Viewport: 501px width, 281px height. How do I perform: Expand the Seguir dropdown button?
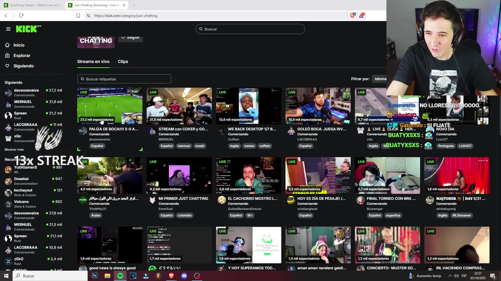(x=130, y=37)
